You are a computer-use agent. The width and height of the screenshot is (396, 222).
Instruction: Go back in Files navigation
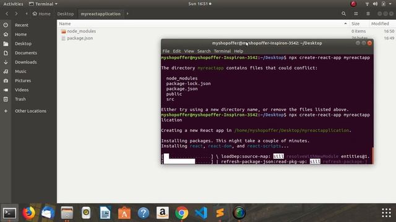[x=7, y=14]
